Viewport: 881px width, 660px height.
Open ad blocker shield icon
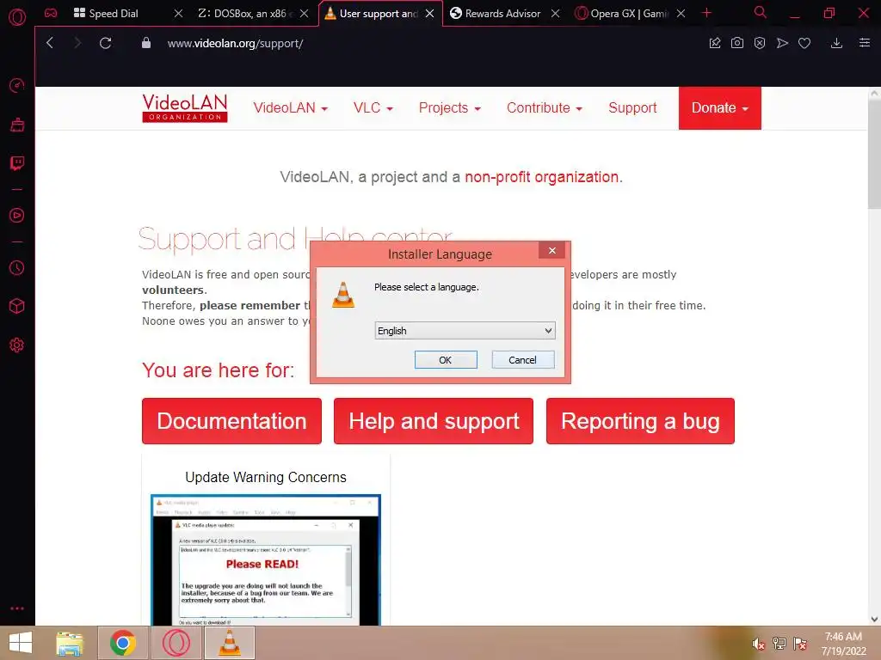(x=760, y=43)
